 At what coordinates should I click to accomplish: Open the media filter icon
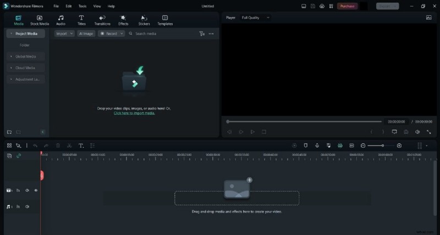(202, 33)
